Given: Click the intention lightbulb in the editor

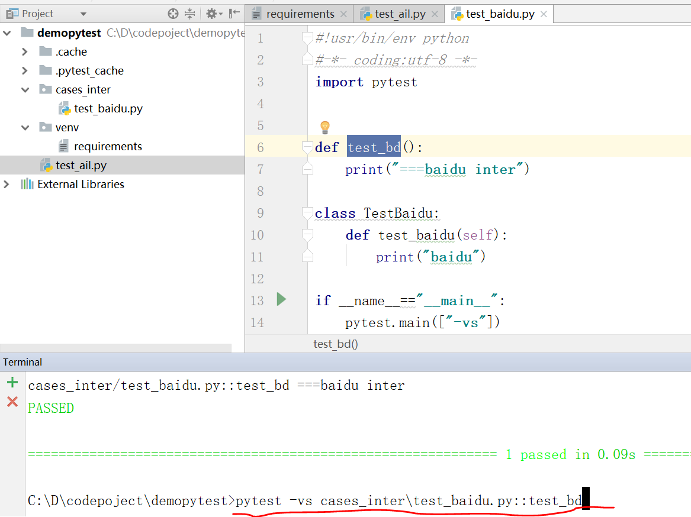Looking at the screenshot, I should pyautogui.click(x=325, y=127).
